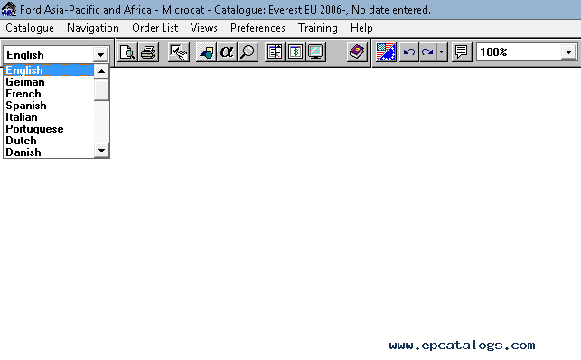Open the Preferences menu
Screen dimensions: 581x360
point(258,28)
